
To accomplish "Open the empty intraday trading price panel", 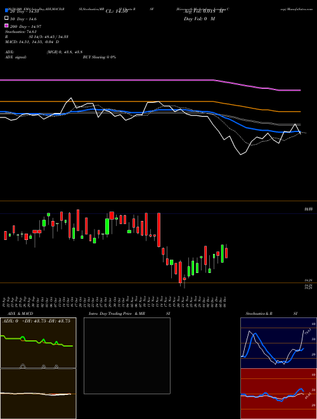I will [127, 356].
